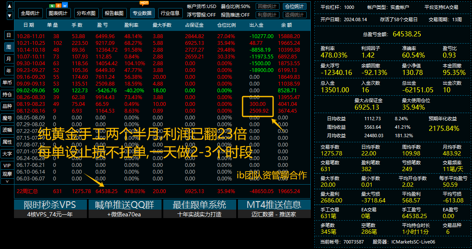
Task: Click 预期年化收益 value 2175.84%
Action: tap(444, 129)
